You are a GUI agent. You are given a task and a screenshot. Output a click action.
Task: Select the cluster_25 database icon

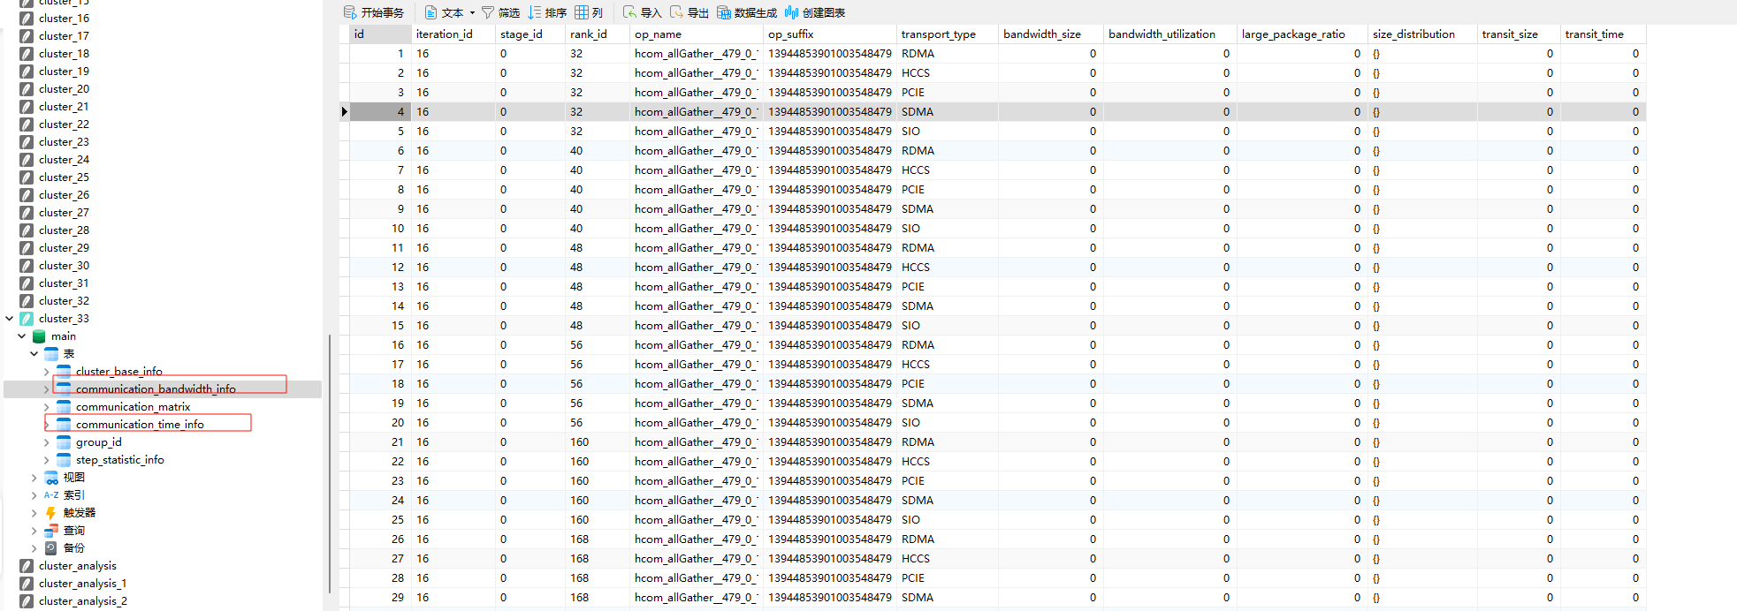tap(27, 177)
